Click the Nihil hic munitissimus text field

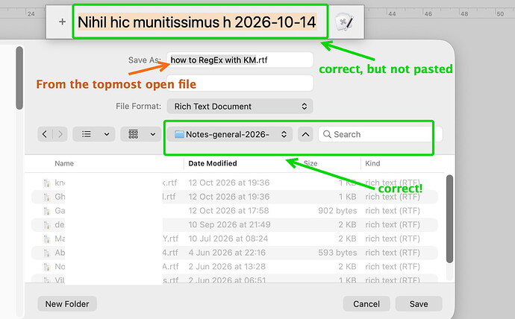click(x=197, y=22)
